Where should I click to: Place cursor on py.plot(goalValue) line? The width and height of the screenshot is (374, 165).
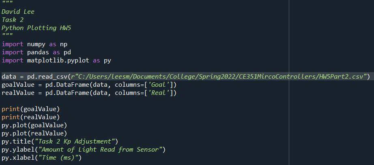tap(34, 125)
